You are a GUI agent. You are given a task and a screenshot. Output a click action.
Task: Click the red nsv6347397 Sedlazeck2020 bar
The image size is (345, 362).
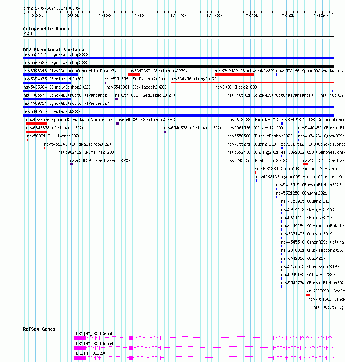coord(133,75)
